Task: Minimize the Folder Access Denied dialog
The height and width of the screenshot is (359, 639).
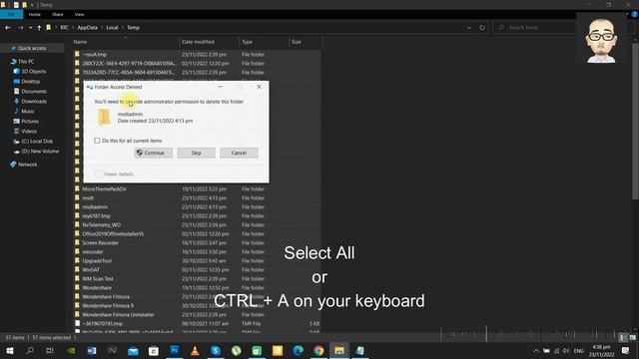Action: (221, 87)
